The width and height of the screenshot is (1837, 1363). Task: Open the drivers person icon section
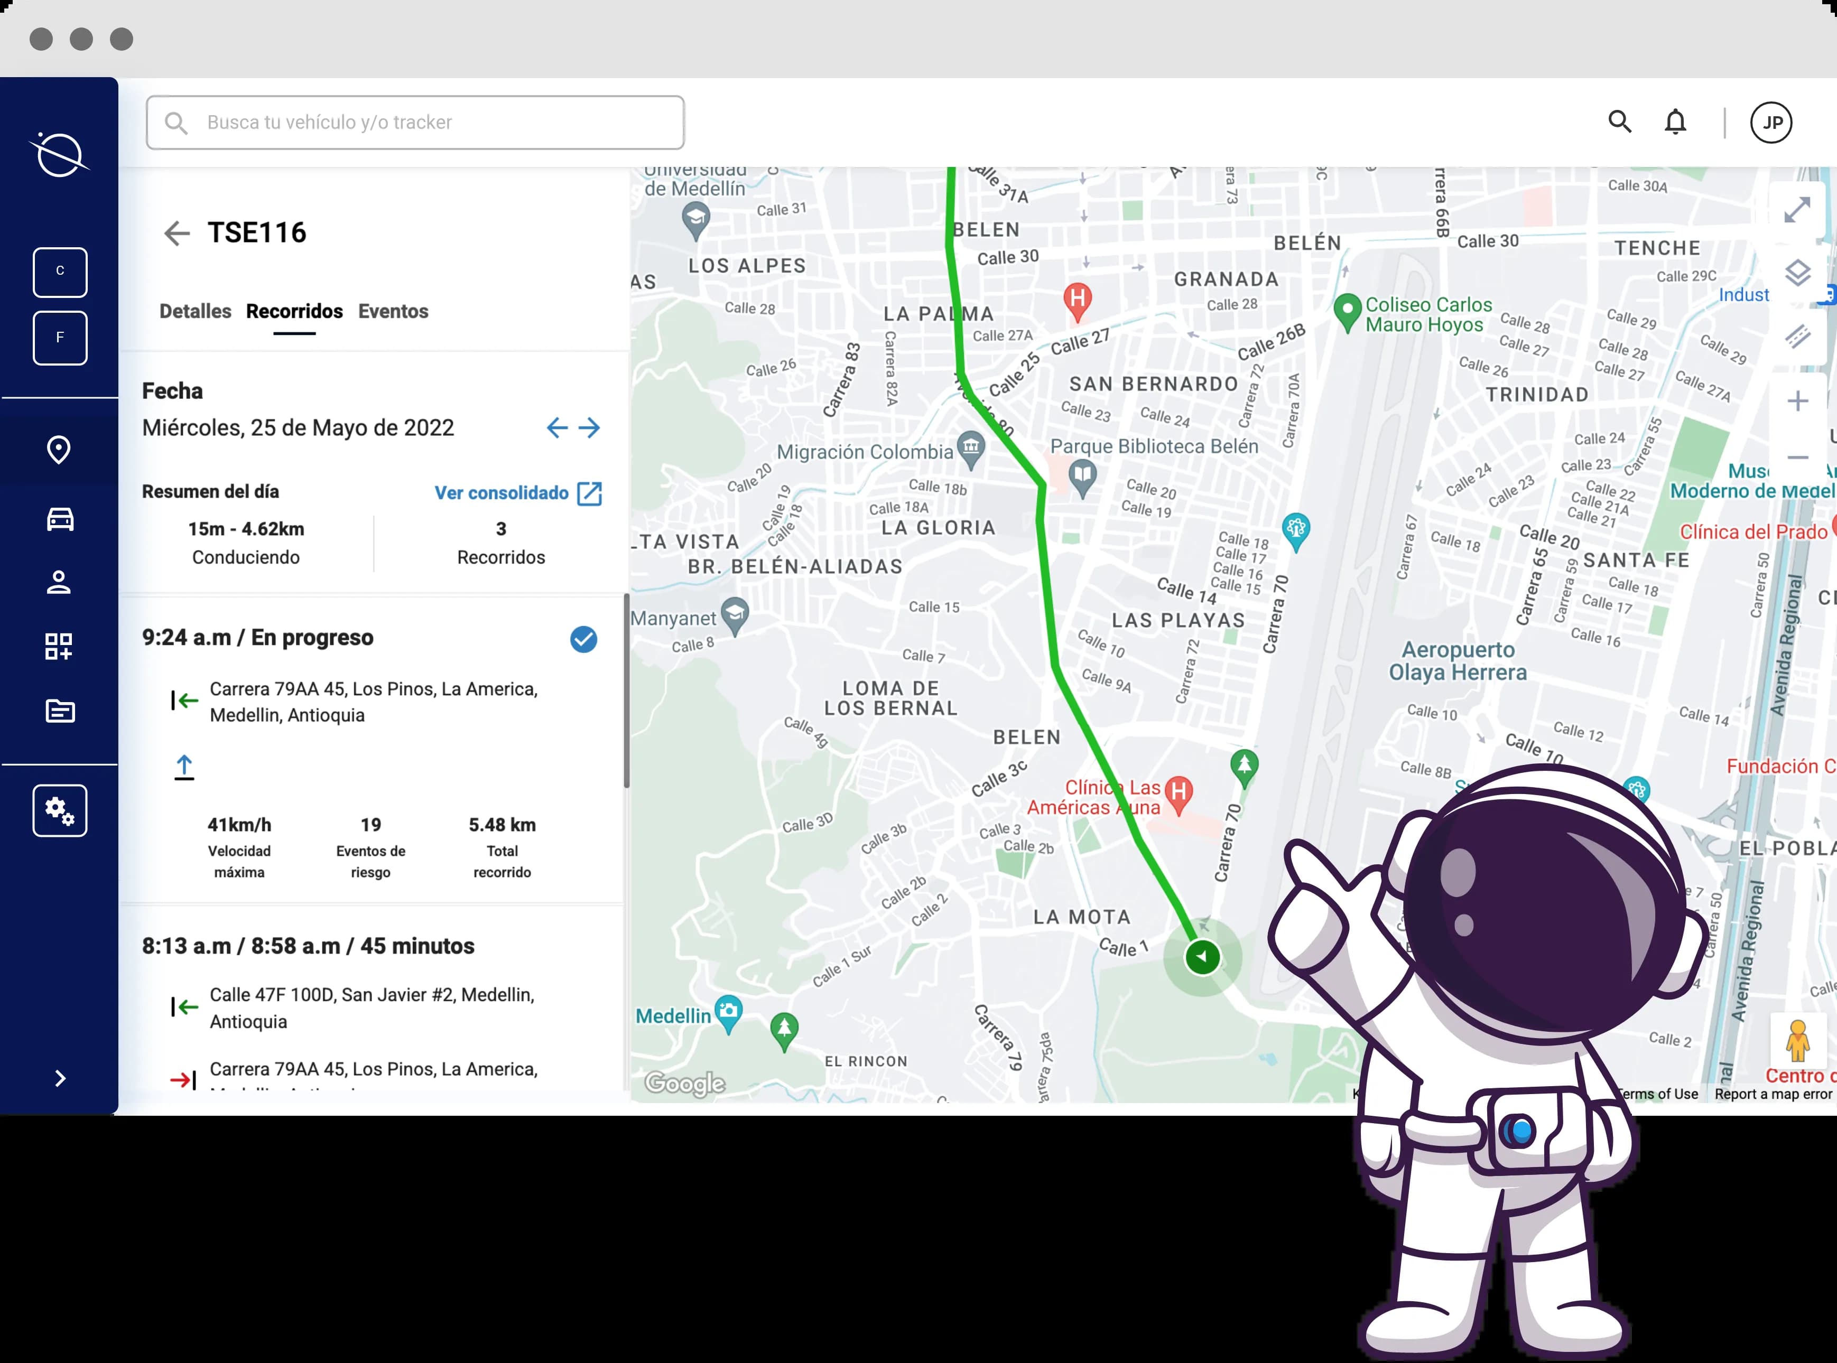point(59,583)
